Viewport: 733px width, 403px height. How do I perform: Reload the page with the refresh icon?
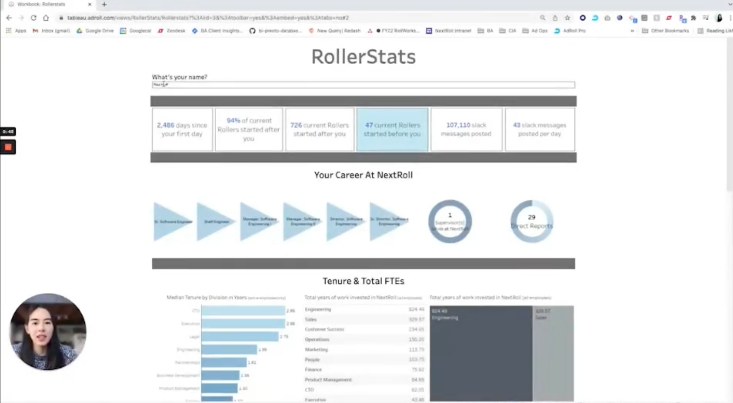click(x=33, y=18)
